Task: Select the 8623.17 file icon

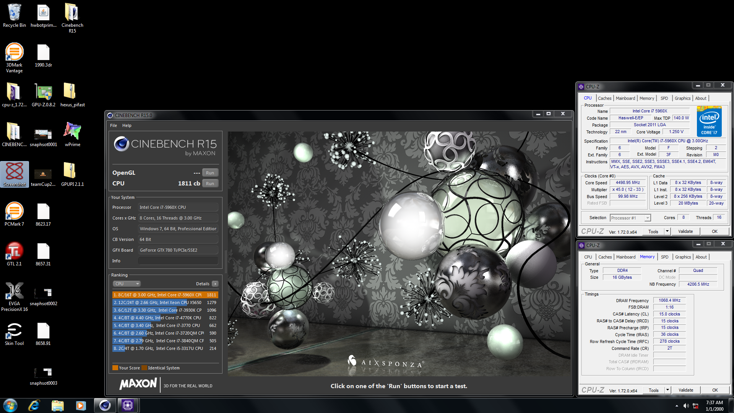Action: click(43, 214)
